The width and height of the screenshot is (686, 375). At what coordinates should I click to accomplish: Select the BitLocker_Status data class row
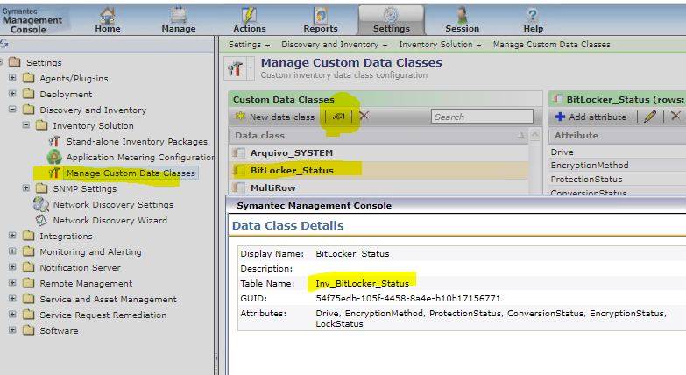point(378,170)
